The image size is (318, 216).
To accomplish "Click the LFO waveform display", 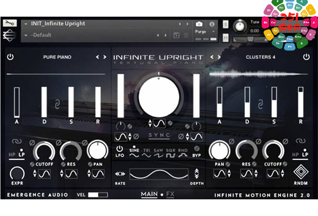I will click(159, 174).
